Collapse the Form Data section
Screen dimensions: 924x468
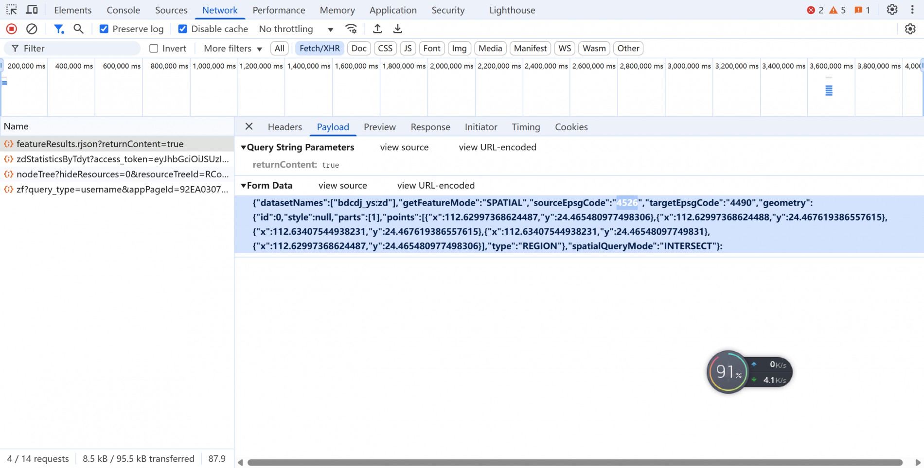click(x=244, y=186)
